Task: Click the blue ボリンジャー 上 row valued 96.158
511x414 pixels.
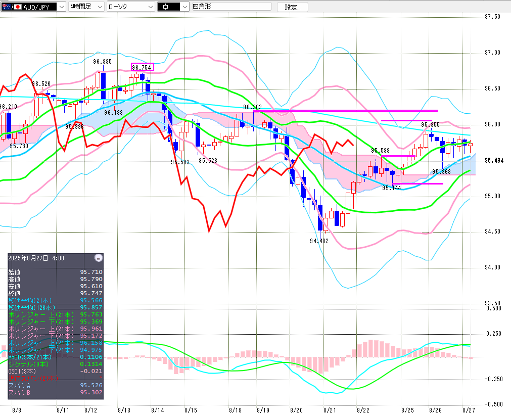Action: pos(56,343)
